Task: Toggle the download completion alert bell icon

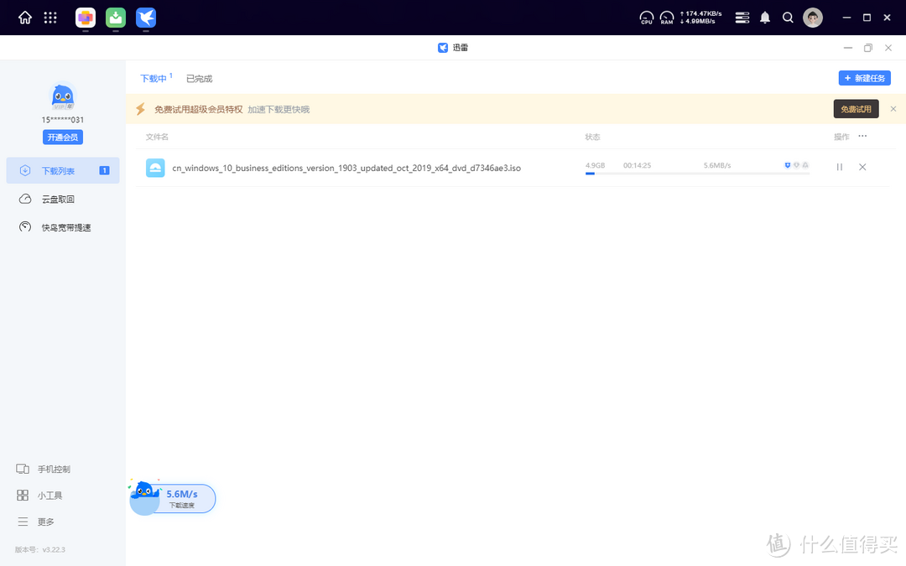Action: tap(805, 165)
